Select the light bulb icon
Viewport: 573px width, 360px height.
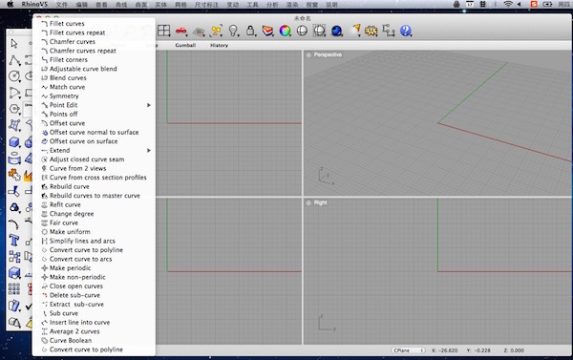coord(233,31)
